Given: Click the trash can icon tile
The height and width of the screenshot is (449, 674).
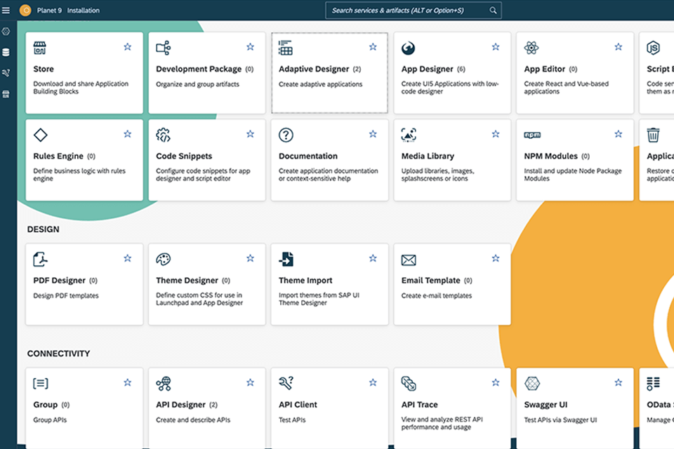Looking at the screenshot, I should click(654, 135).
